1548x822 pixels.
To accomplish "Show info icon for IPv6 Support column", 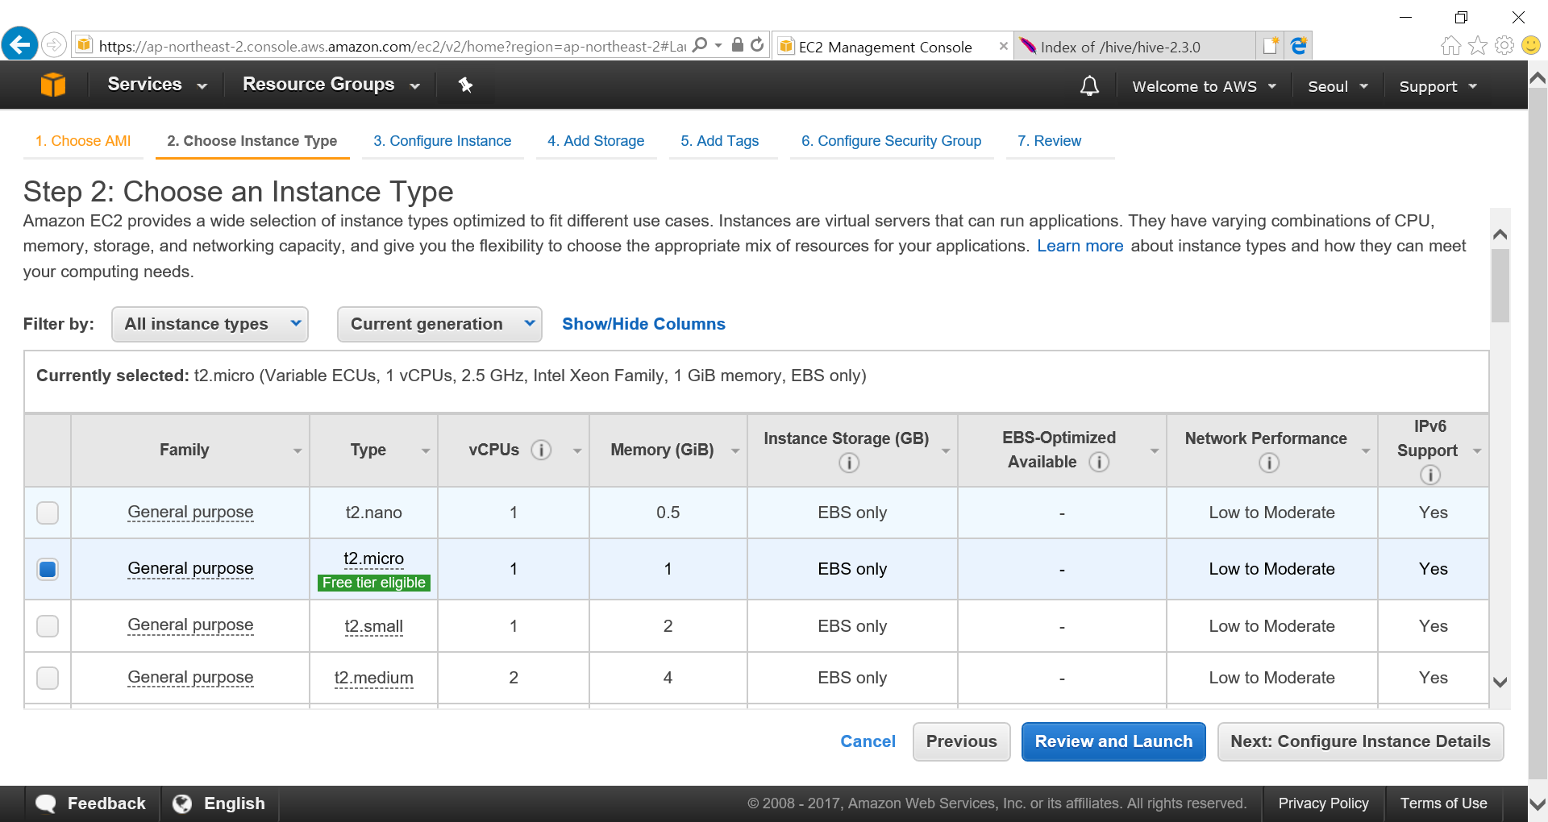I will pos(1430,475).
